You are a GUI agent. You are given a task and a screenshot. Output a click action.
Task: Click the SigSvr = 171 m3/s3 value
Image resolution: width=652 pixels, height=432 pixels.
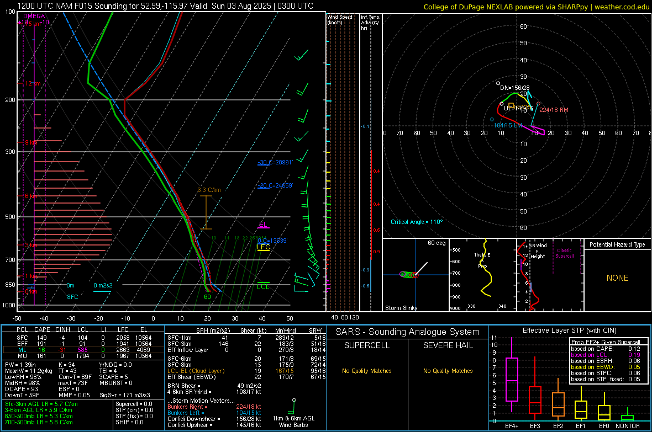(125, 395)
